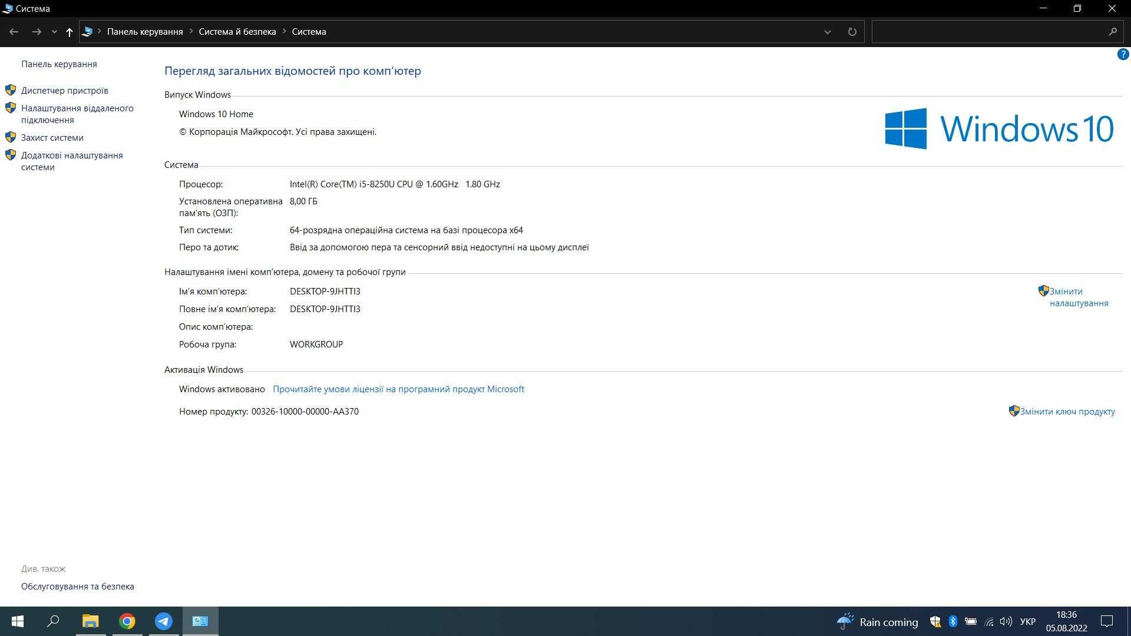
Task: Click 'Змінити налаштування' link
Action: (1079, 297)
